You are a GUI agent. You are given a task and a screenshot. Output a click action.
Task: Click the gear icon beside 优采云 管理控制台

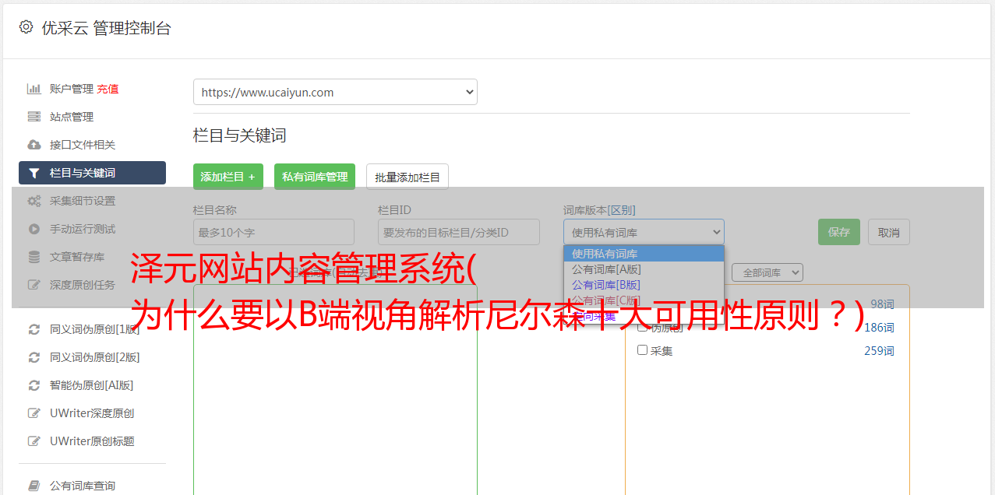(26, 27)
